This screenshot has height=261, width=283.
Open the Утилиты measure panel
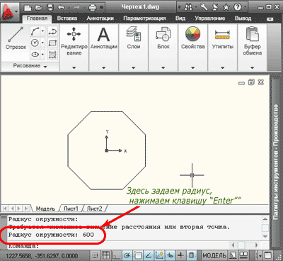pyautogui.click(x=223, y=48)
